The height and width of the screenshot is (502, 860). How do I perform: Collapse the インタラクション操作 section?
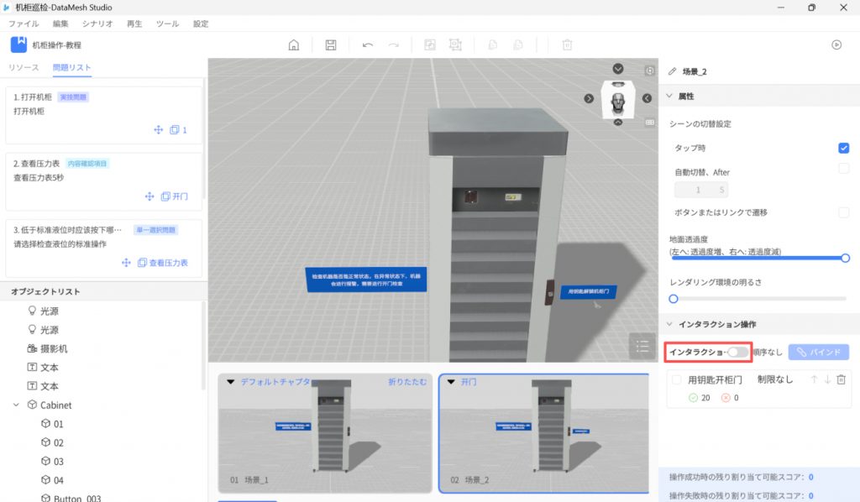670,324
